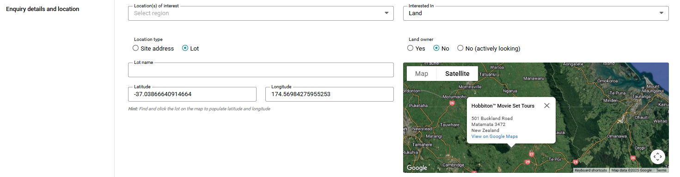This screenshot has width=680, height=177.
Task: Click into the Latitude field
Action: click(192, 94)
